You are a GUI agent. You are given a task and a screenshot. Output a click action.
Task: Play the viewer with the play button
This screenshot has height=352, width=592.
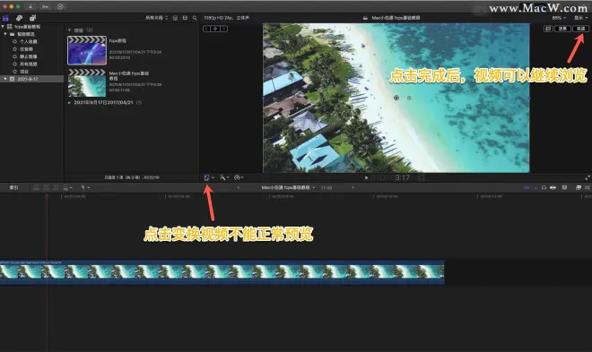pyautogui.click(x=366, y=177)
